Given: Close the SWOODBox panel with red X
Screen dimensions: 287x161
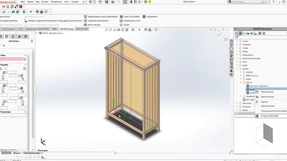Looking at the screenshot, I should point(4,45).
